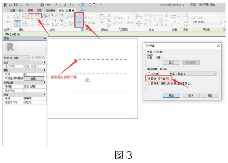Click the 取消 button in dialog
The height and width of the screenshot is (163, 228).
[191, 95]
